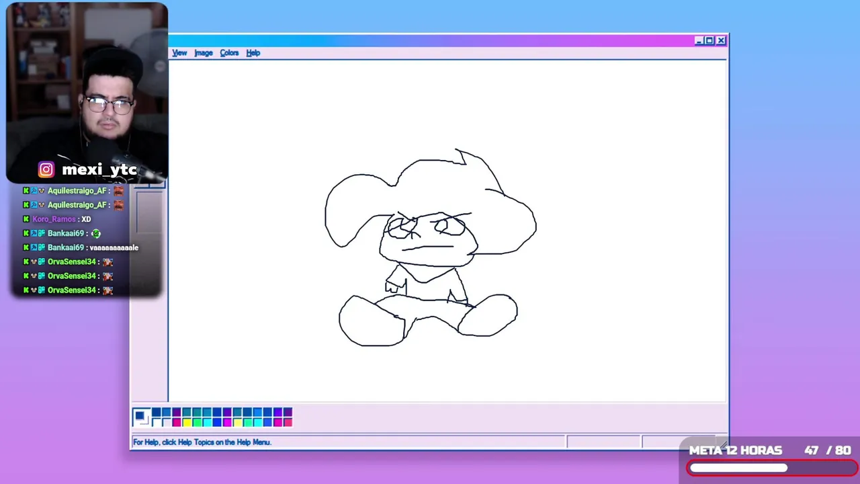Screen dimensions: 860x484
Task: Open the Help menu
Action: coord(253,53)
